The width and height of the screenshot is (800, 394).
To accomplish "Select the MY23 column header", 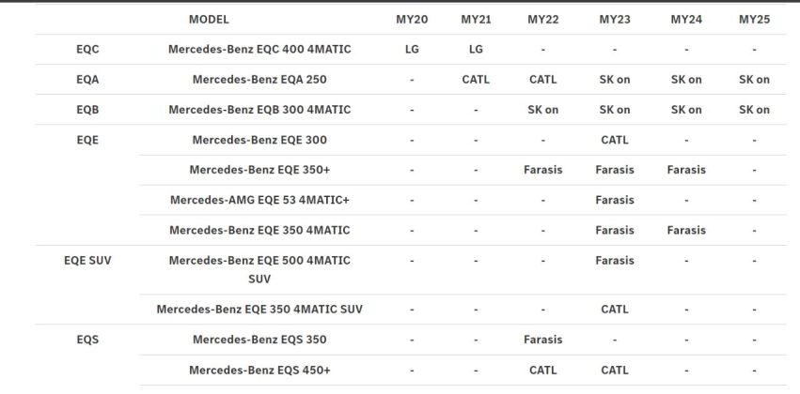I will 614,19.
